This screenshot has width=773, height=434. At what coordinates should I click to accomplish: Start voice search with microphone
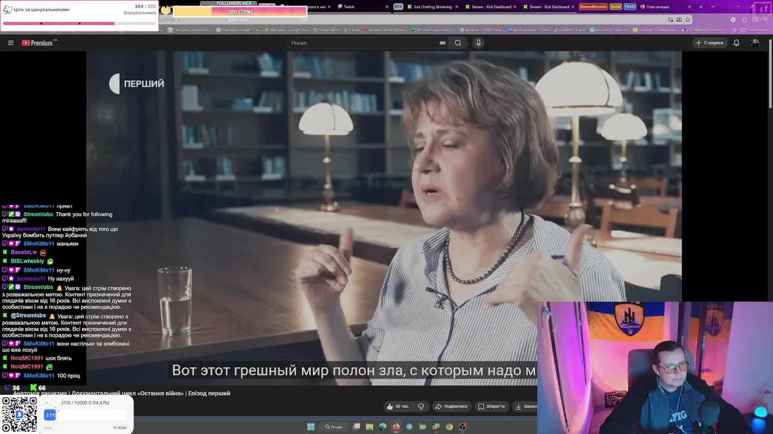(x=478, y=43)
